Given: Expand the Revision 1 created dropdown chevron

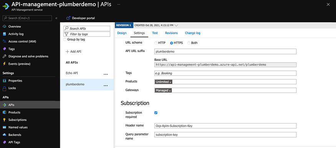Looking at the screenshot, I should [176, 25].
